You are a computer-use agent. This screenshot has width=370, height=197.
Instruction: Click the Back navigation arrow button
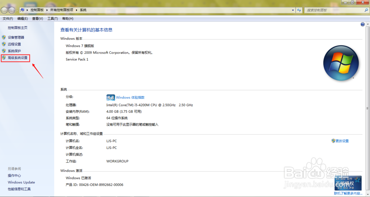(4, 10)
